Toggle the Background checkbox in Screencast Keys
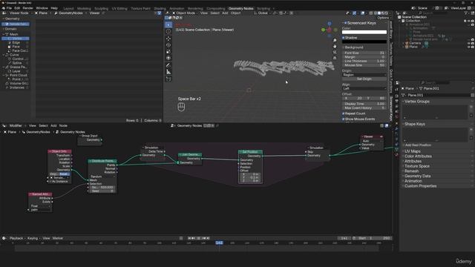The width and height of the screenshot is (475, 267). click(344, 47)
